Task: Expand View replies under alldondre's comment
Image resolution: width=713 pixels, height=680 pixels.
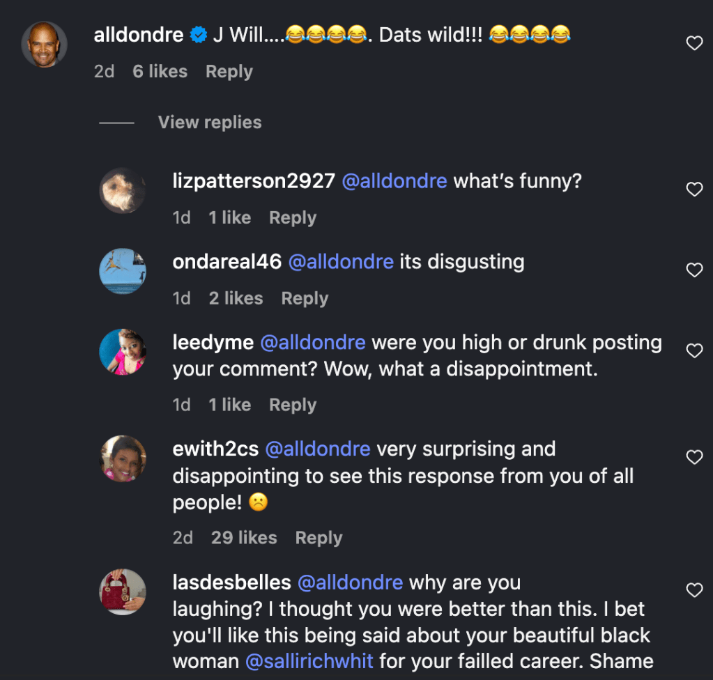Action: pyautogui.click(x=210, y=123)
